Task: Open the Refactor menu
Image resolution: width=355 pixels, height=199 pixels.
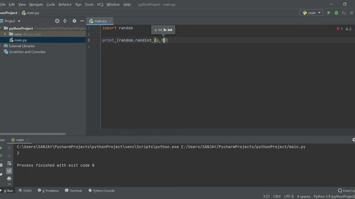Action: point(65,4)
